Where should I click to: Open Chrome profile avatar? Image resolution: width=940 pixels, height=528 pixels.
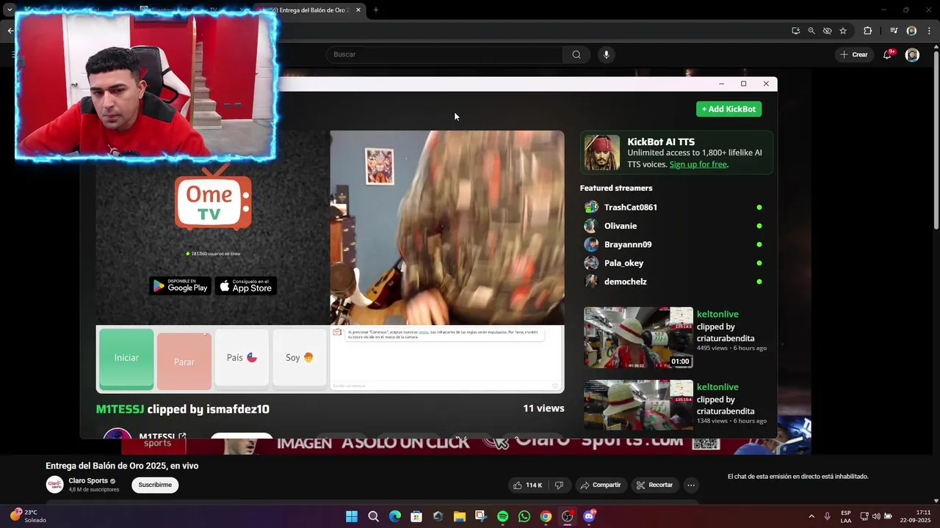click(911, 31)
